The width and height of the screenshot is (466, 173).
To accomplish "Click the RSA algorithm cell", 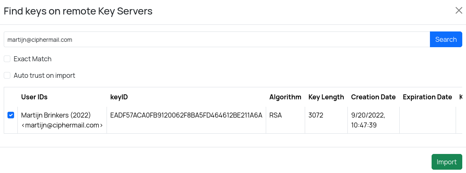I will 276,115.
